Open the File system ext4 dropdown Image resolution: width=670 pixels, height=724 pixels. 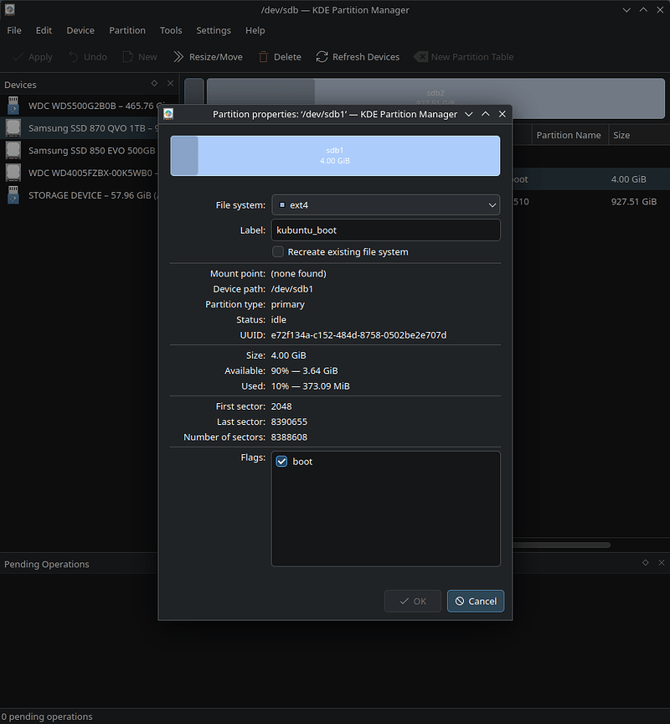385,204
